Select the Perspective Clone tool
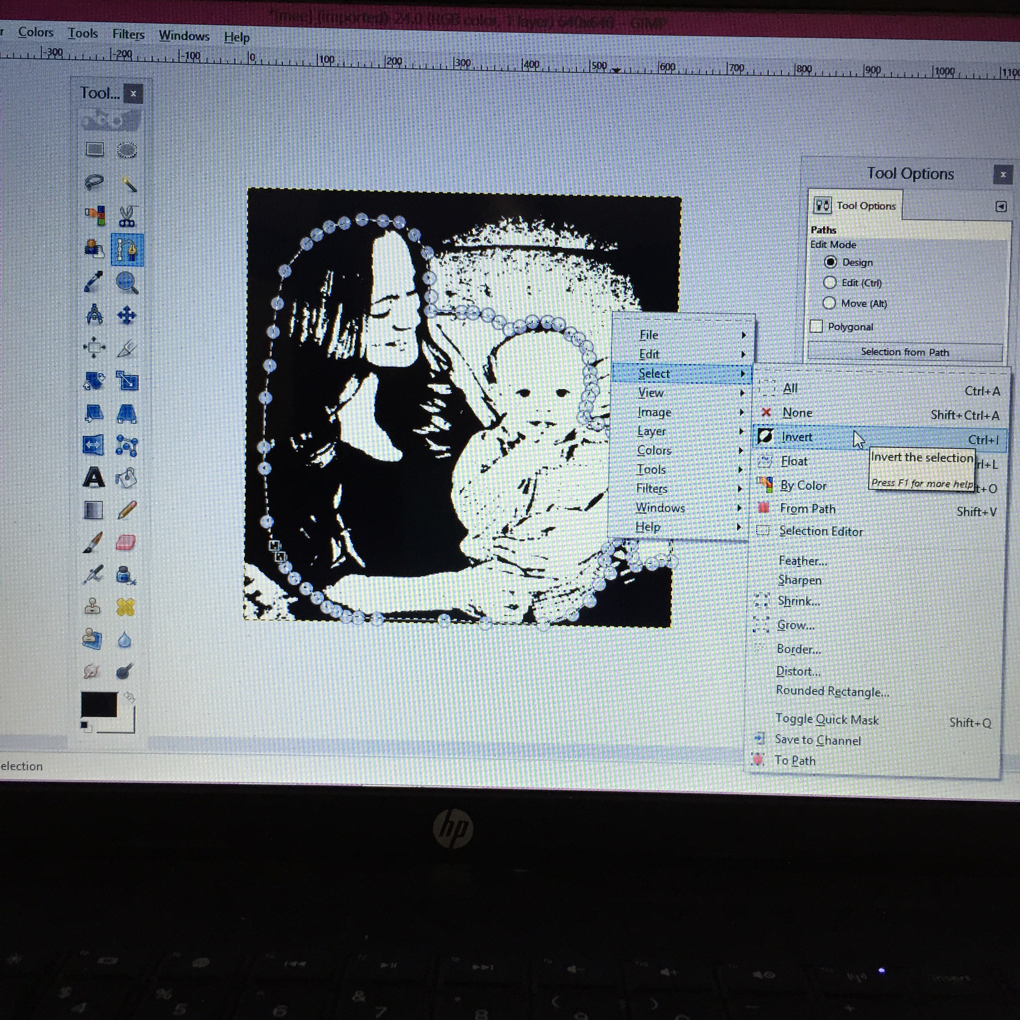The height and width of the screenshot is (1020, 1020). click(92, 639)
